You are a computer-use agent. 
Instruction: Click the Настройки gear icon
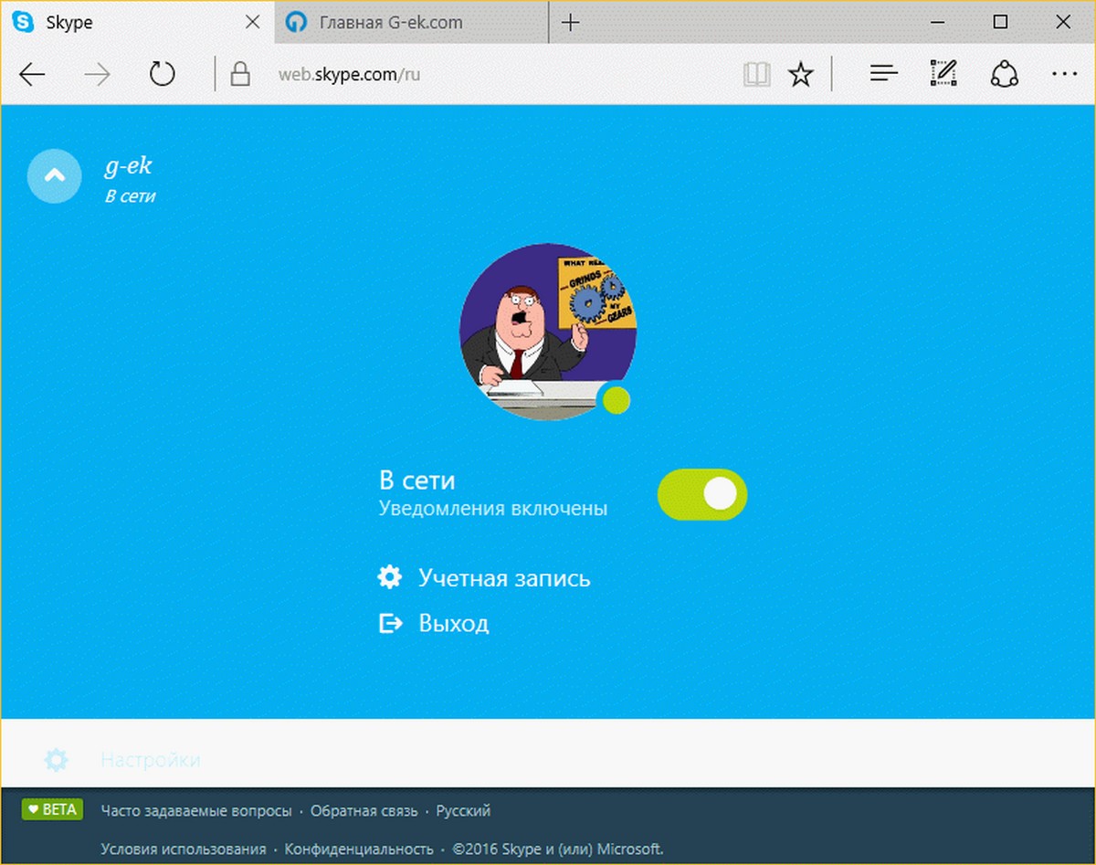(x=56, y=760)
